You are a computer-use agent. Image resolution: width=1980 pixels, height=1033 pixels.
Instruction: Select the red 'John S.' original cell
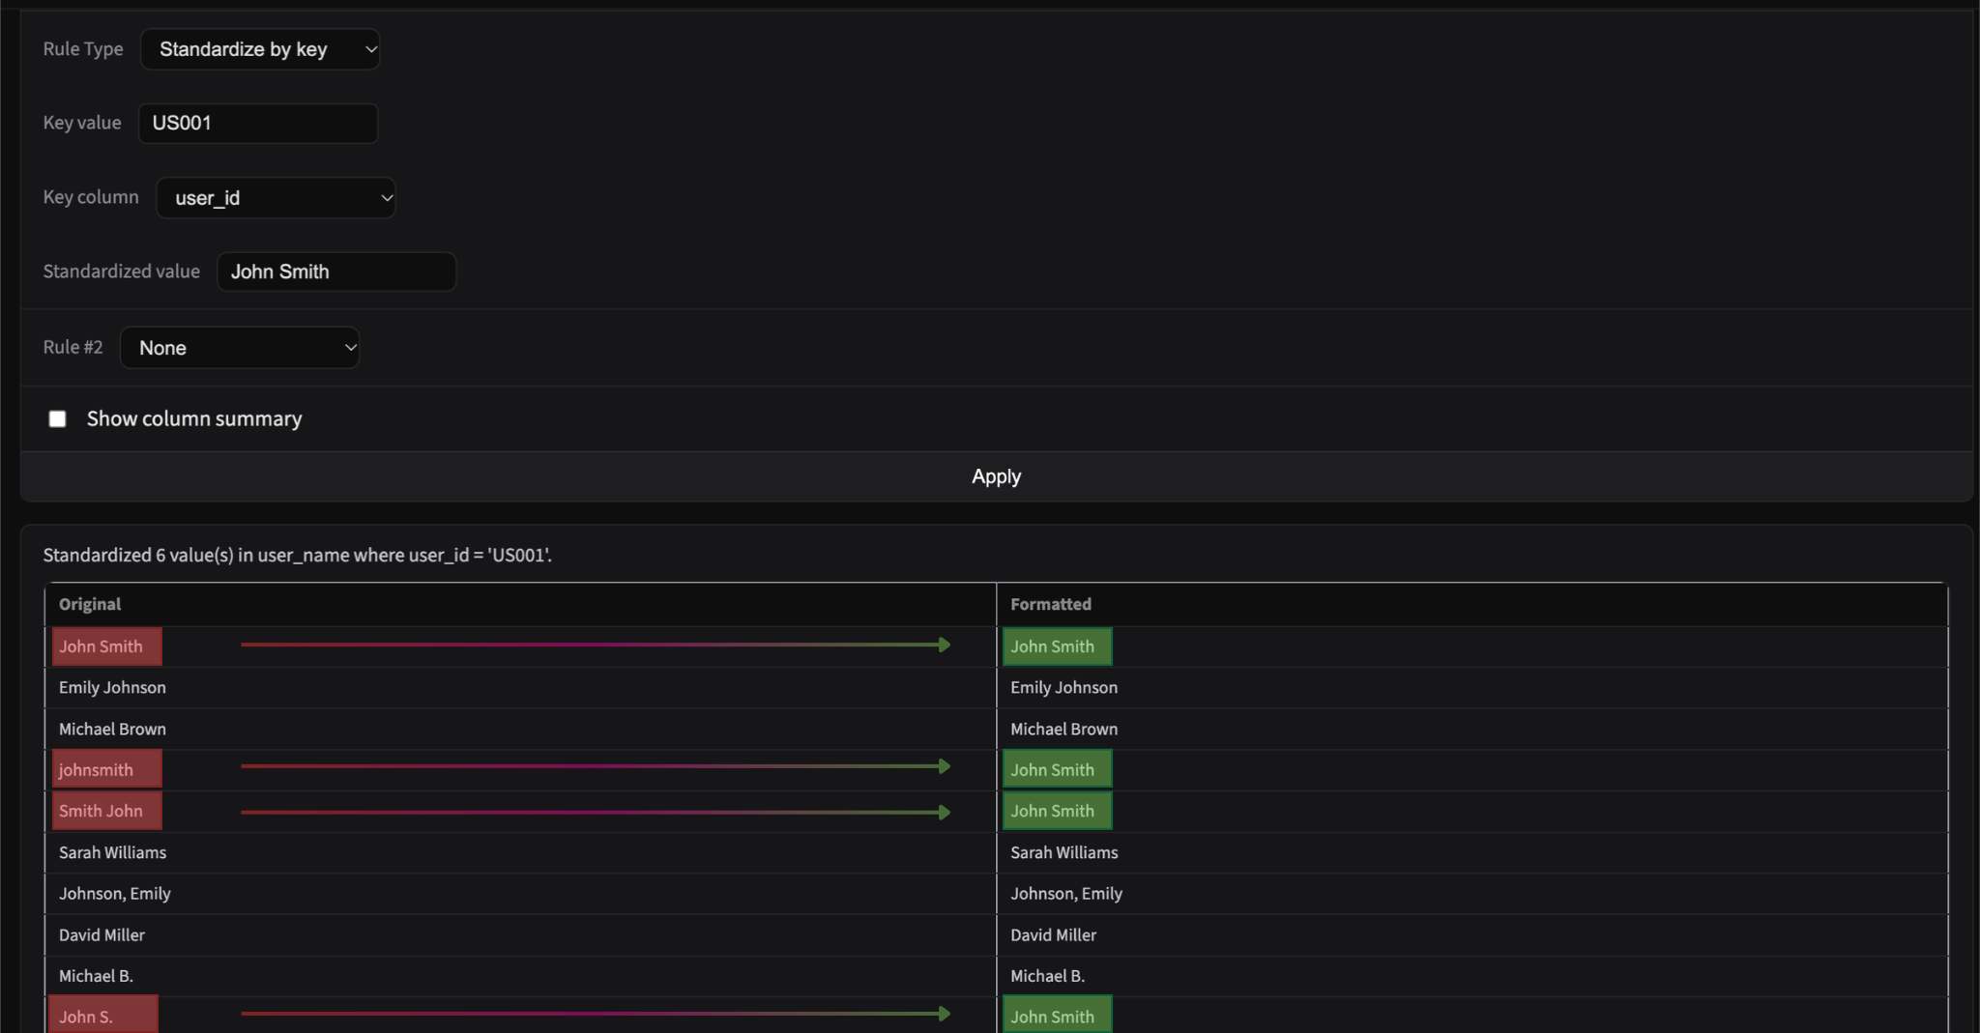pos(103,1015)
